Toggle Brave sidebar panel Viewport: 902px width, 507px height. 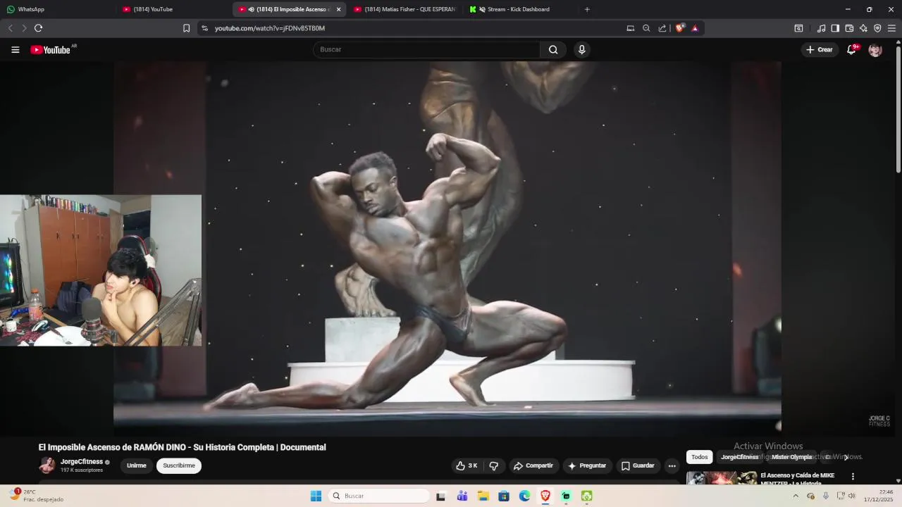pos(835,28)
